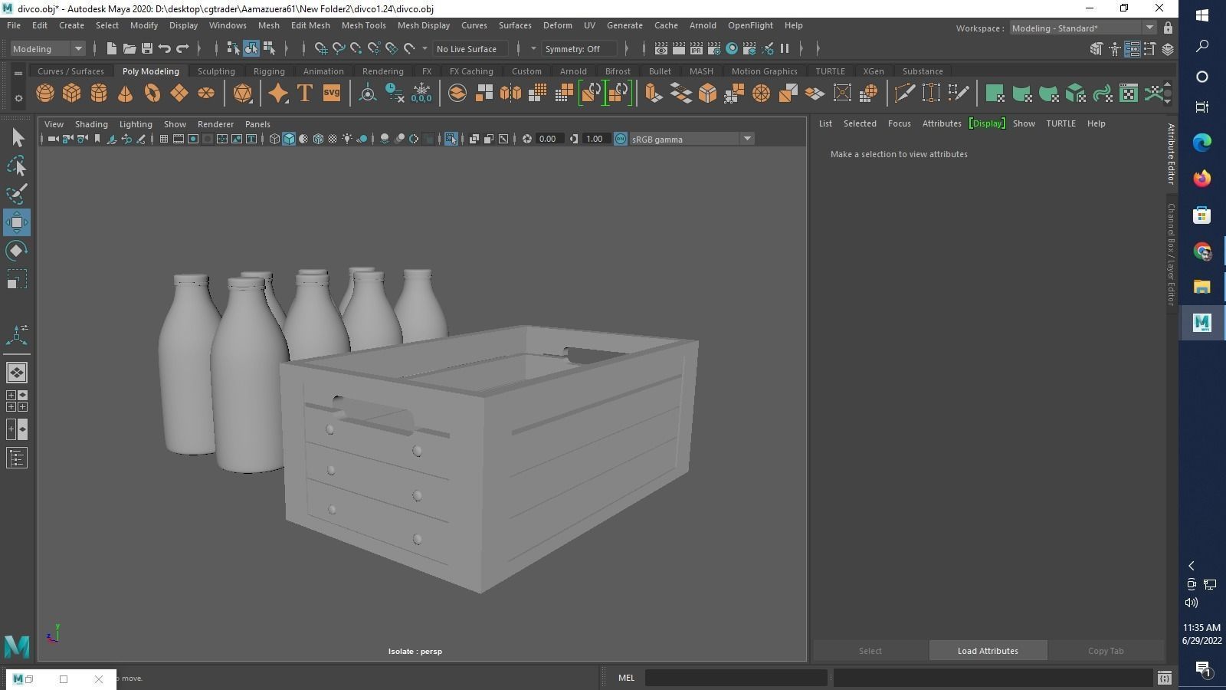Image resolution: width=1226 pixels, height=690 pixels.
Task: Switch to the Rigging shelf tab
Action: tap(269, 71)
